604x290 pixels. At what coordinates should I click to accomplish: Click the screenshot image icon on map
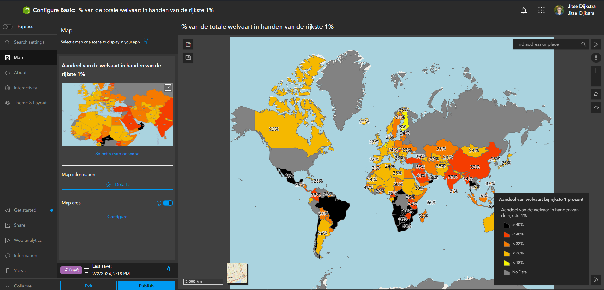coord(188,58)
